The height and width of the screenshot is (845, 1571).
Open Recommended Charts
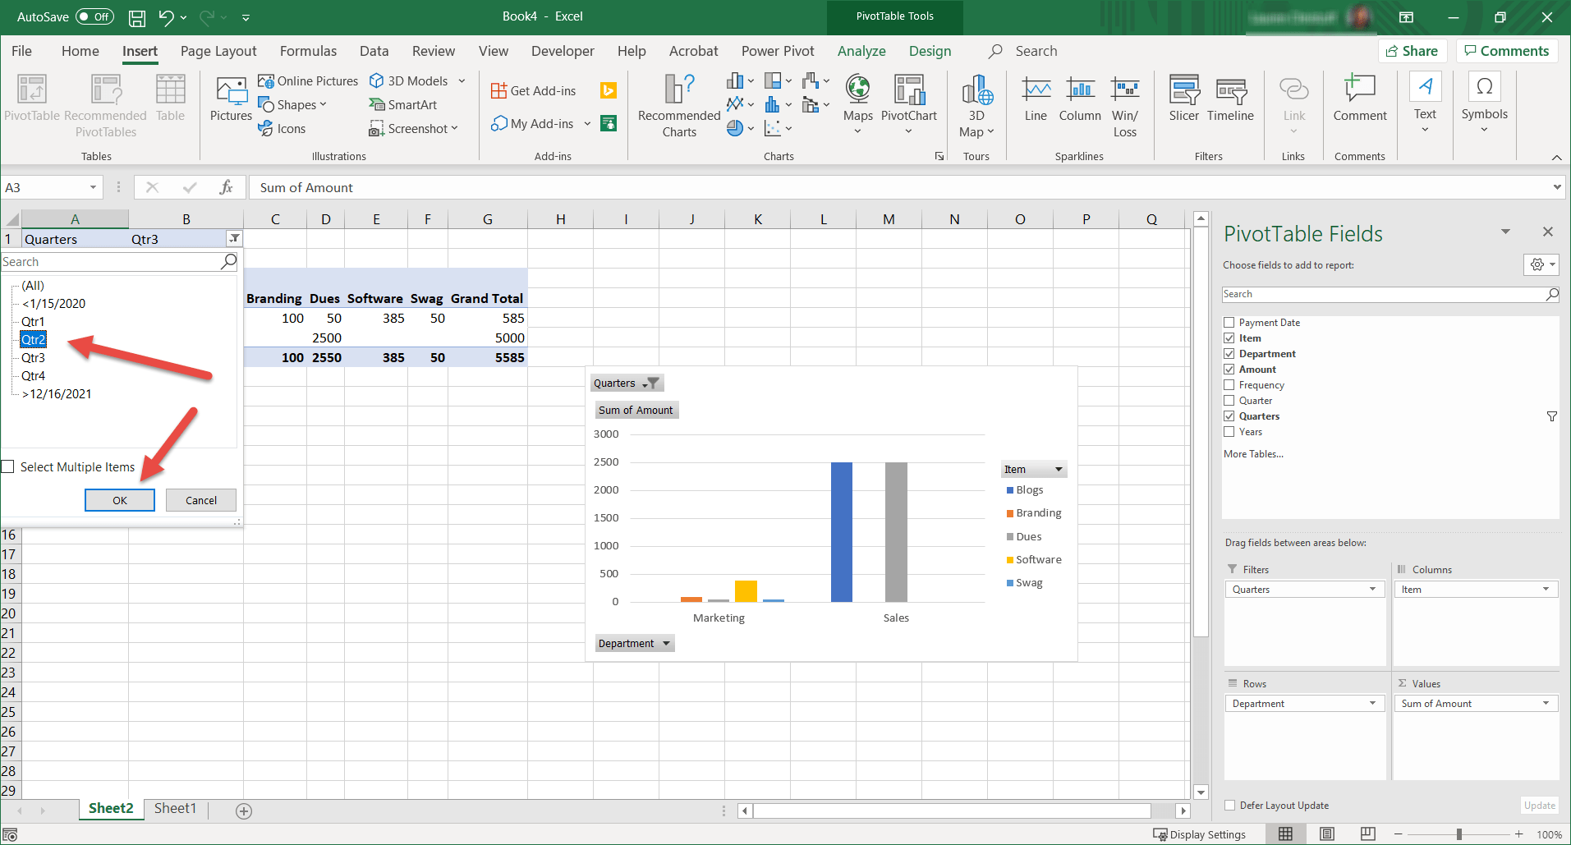click(679, 106)
